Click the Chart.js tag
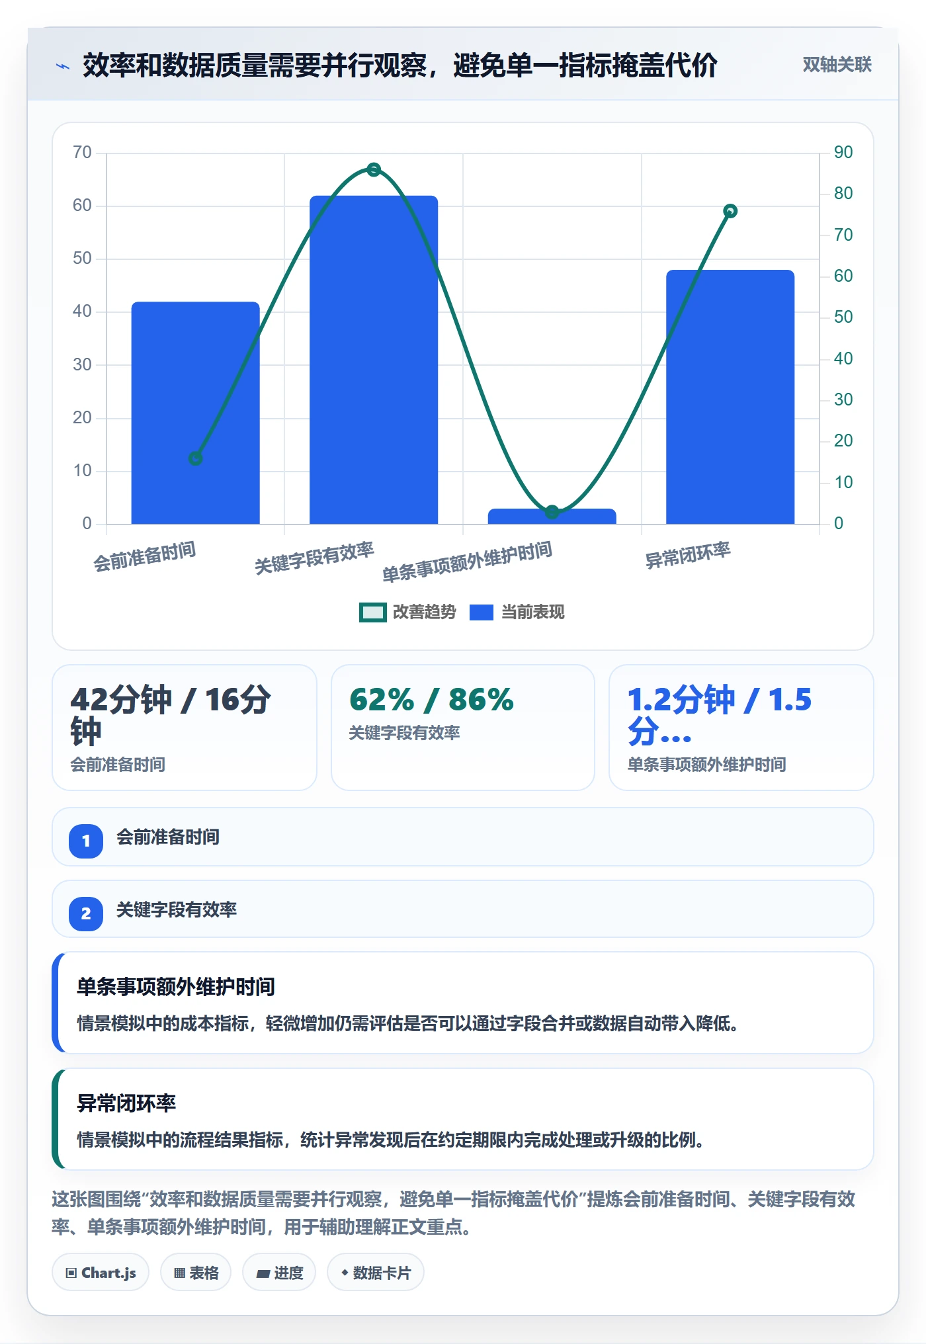 click(x=101, y=1273)
